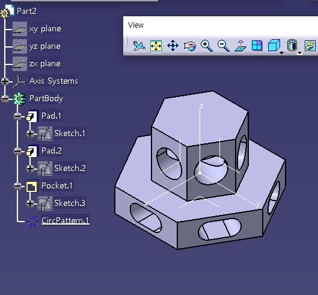Screen dimensions: 318x295
Task: Click the Pad.2 feature icon
Action: 32,151
